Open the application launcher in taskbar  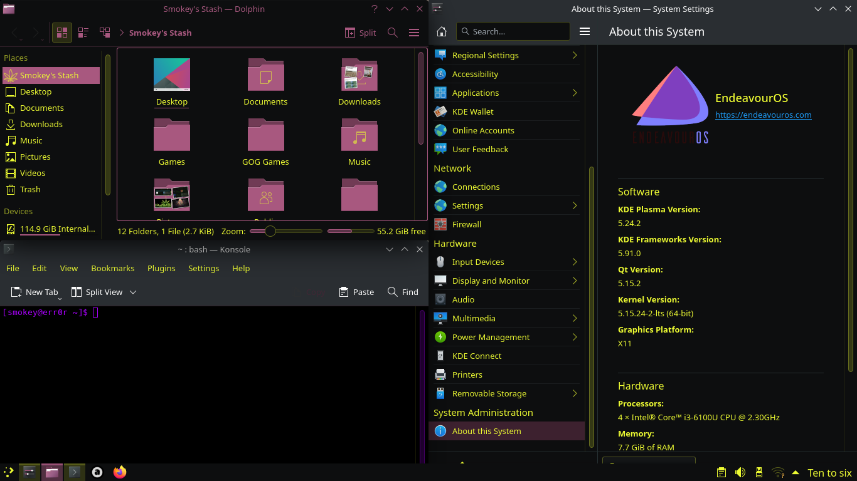click(x=9, y=472)
